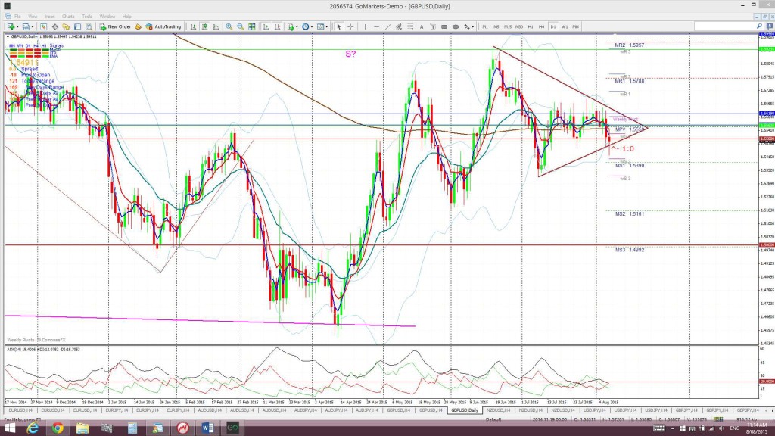The height and width of the screenshot is (436, 775).
Task: Click the search magnifier icon
Action: pos(759,26)
